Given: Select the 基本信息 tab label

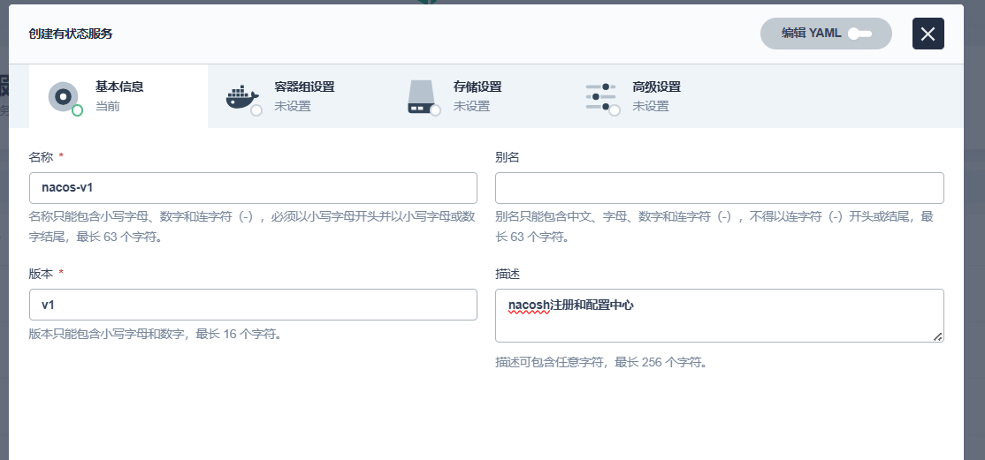Looking at the screenshot, I should click(x=119, y=87).
